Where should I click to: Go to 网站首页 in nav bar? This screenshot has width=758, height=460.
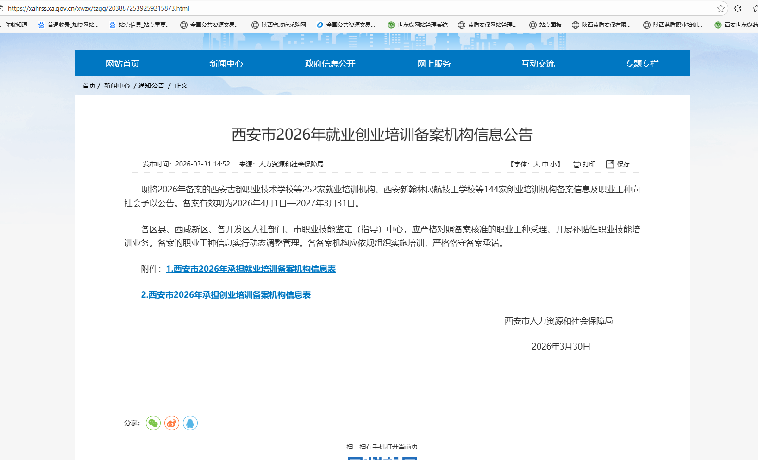point(122,64)
